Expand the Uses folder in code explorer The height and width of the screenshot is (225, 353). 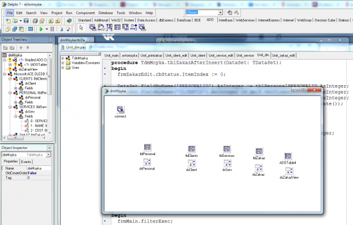click(63, 67)
